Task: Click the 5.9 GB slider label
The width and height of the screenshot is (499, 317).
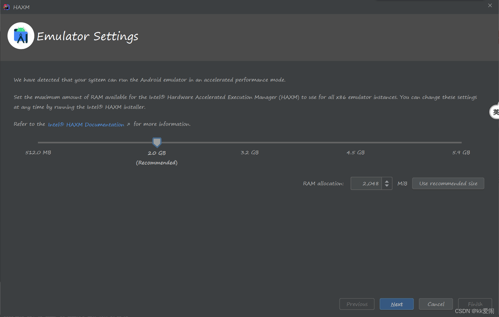Action: [x=461, y=153]
